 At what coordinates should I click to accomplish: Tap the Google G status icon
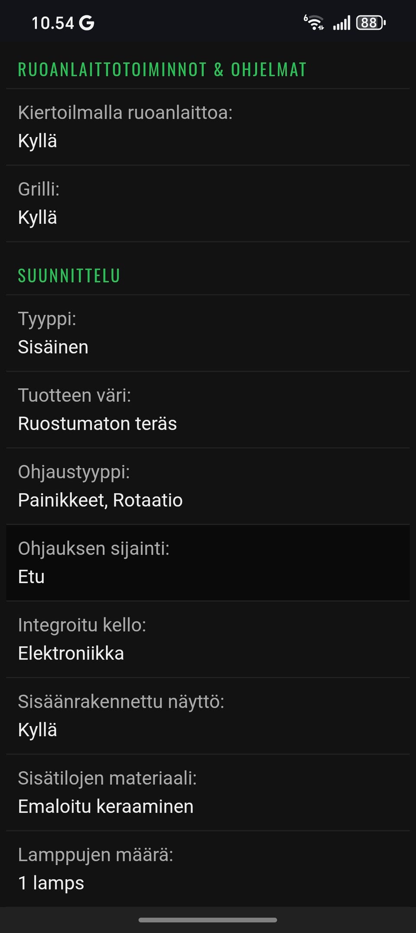click(x=87, y=23)
